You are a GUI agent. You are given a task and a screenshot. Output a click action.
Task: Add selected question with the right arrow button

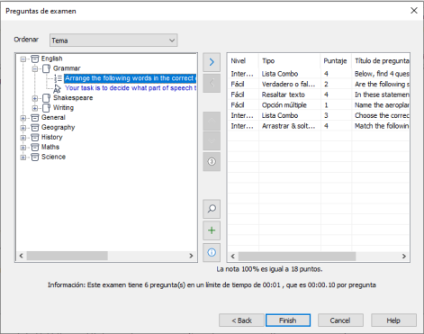click(x=212, y=62)
